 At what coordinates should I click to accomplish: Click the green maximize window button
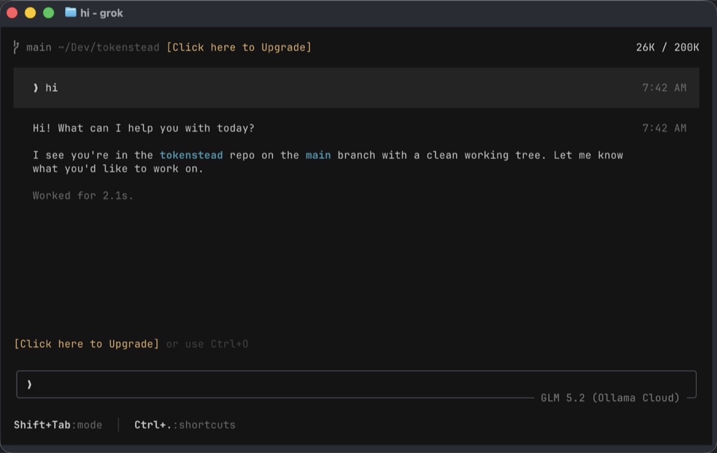(48, 13)
